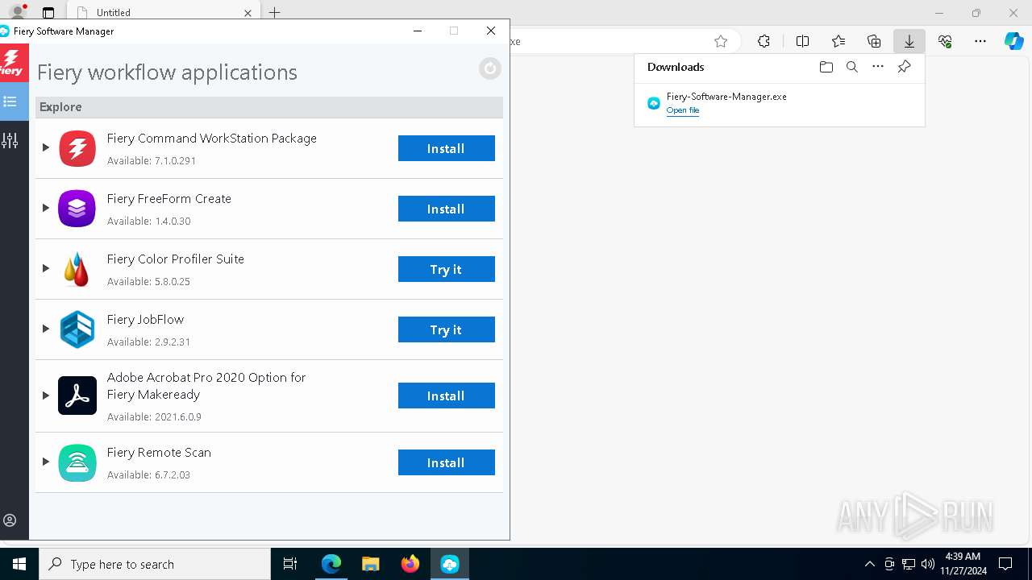Open Edge Collections toolbar icon
Image resolution: width=1032 pixels, height=580 pixels.
[x=874, y=41]
